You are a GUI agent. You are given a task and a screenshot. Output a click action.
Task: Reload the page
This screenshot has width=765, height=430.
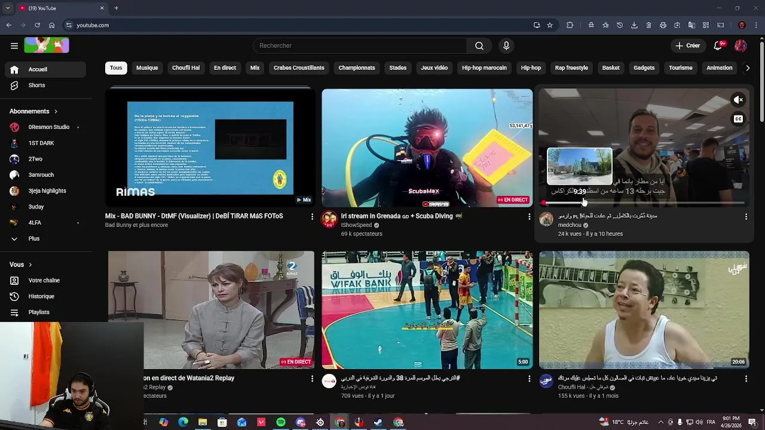point(37,25)
